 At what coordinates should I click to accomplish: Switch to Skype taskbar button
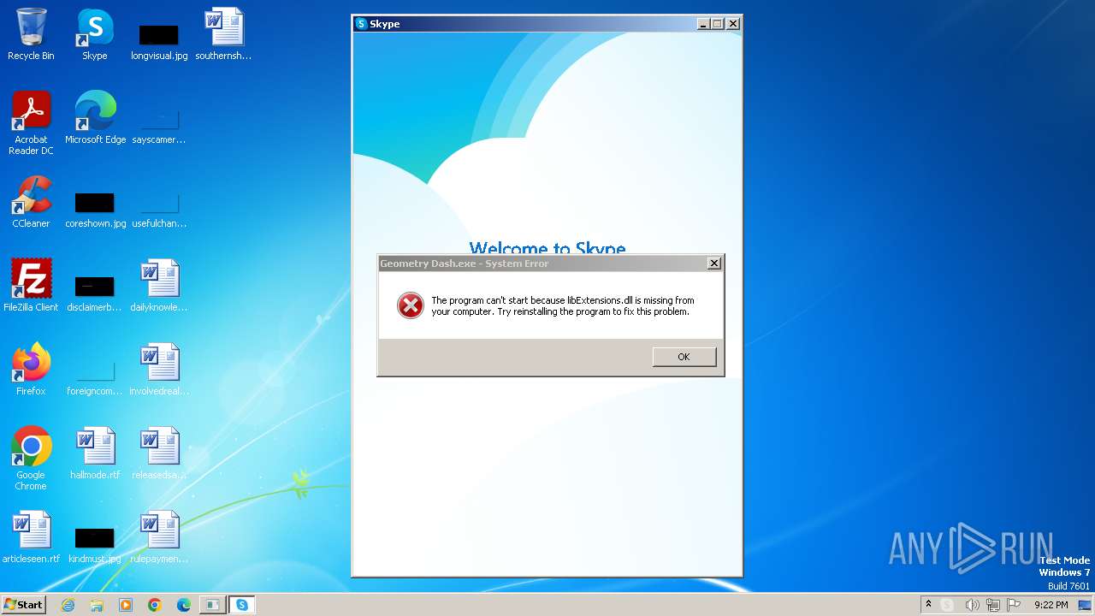(x=242, y=605)
